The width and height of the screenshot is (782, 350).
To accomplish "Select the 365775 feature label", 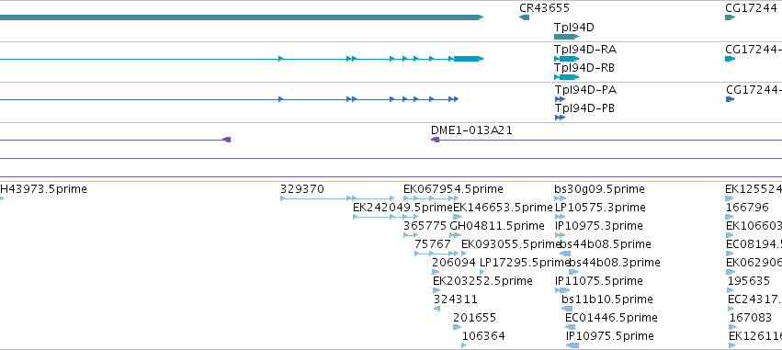I will point(425,226).
